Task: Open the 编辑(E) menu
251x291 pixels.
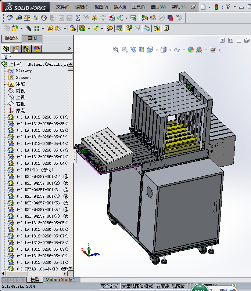Action: tap(82, 7)
